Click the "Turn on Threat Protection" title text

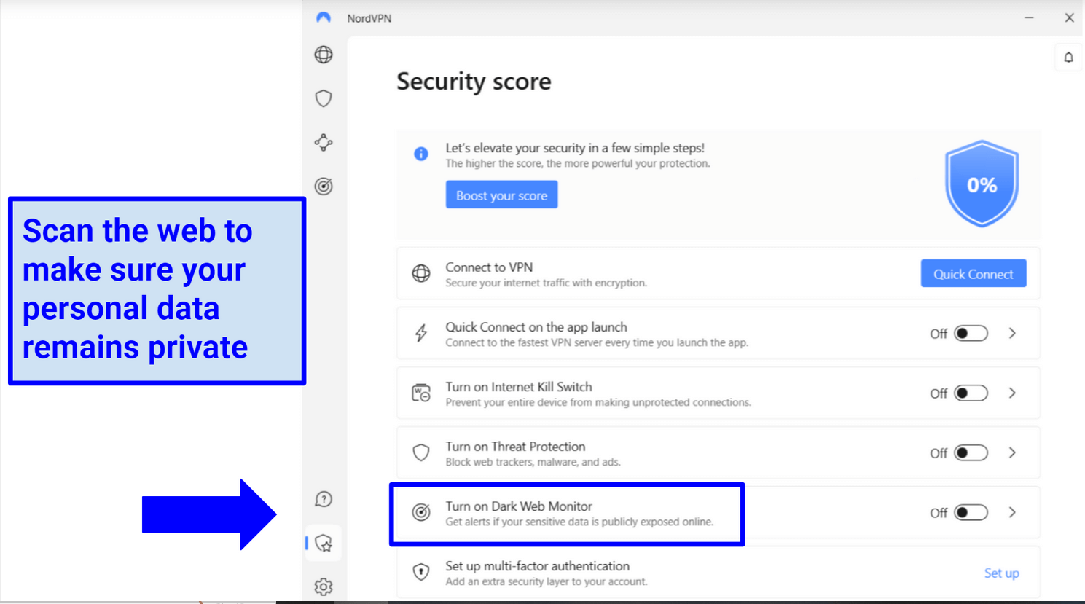[x=515, y=446]
